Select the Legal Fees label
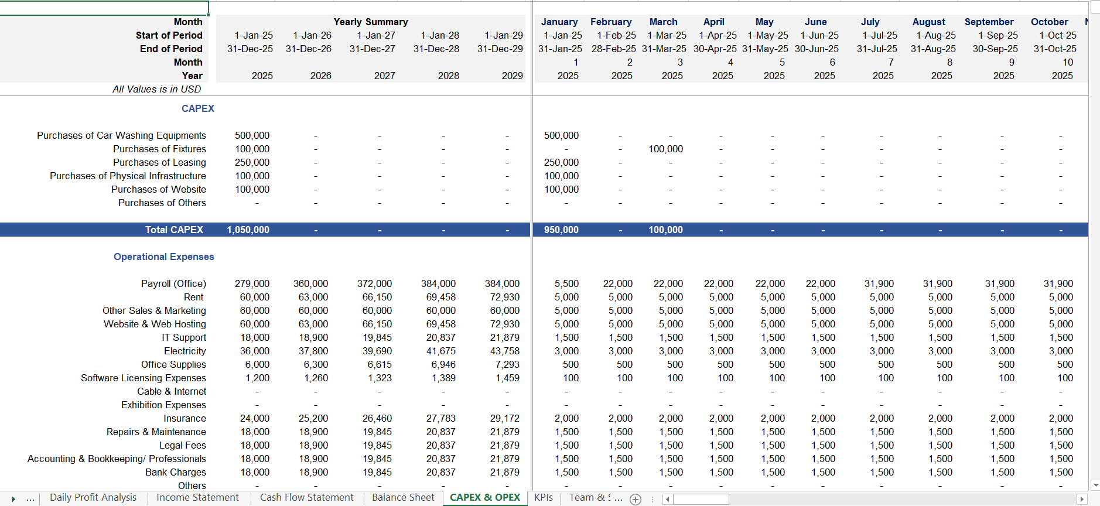 (x=183, y=445)
